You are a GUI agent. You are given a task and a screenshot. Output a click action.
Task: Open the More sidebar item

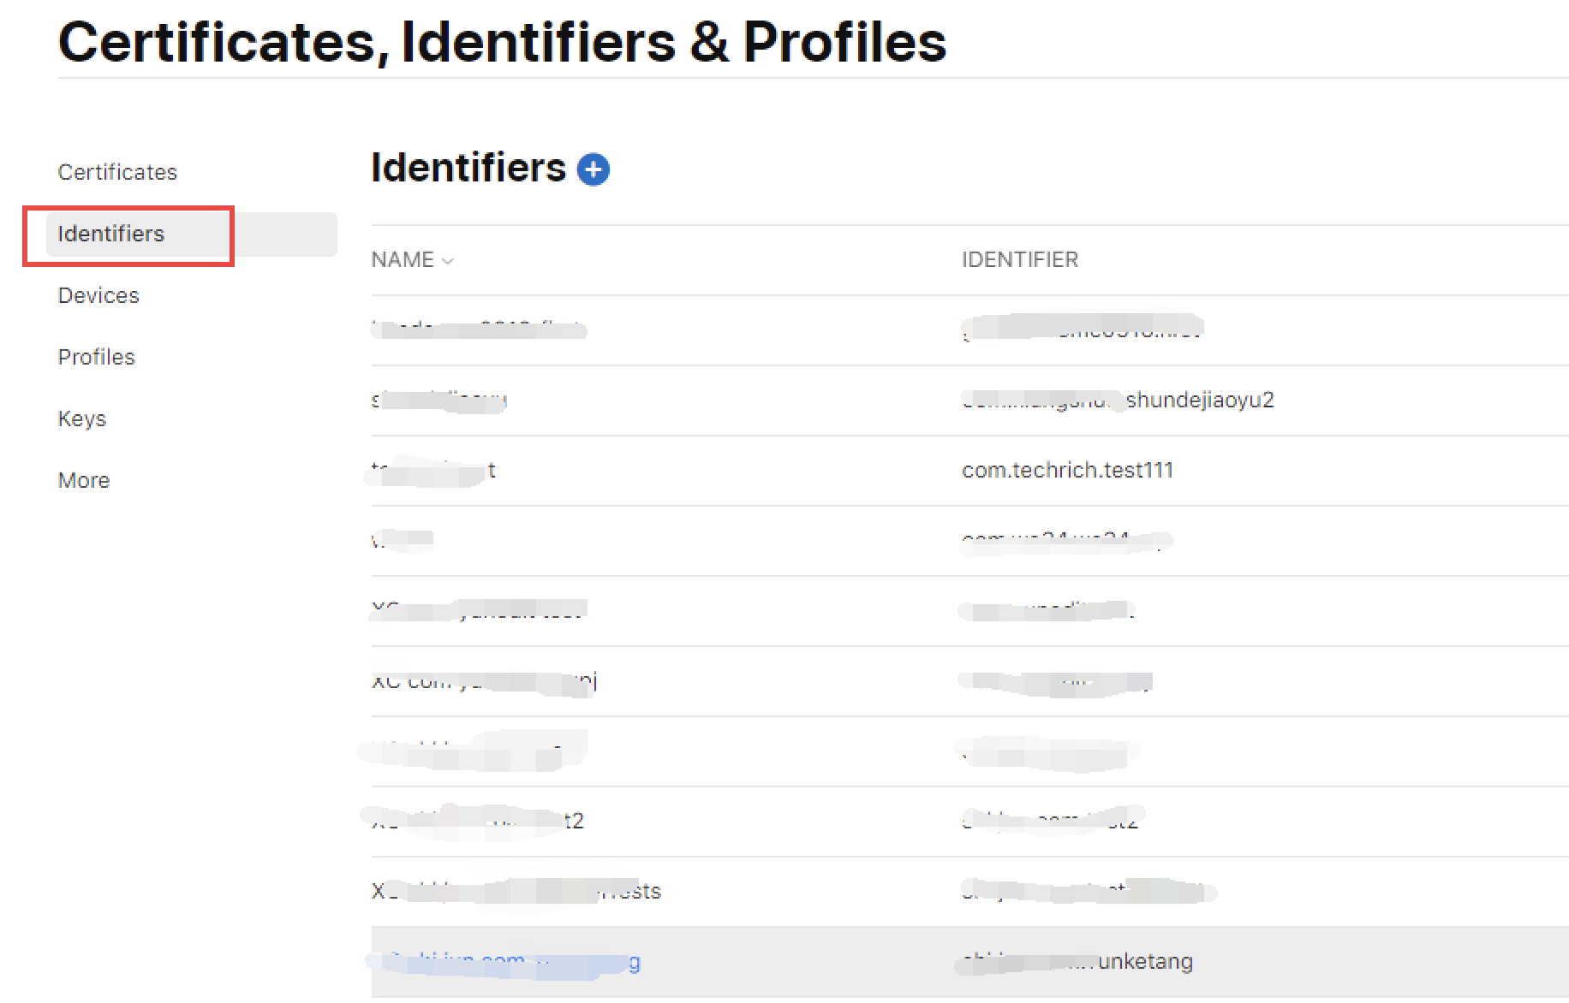pyautogui.click(x=84, y=480)
